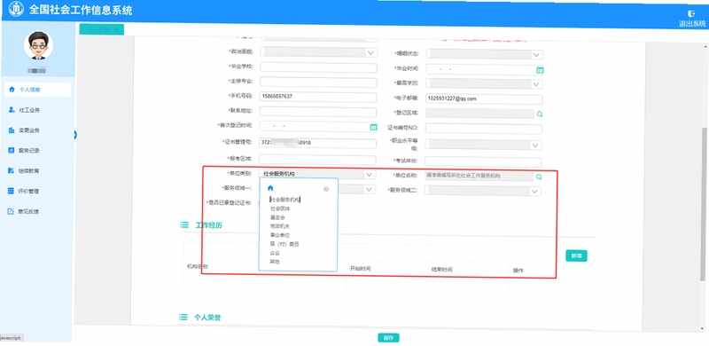Click the list icon beside 个人荣誉 heading
This screenshot has height=346, width=709.
[x=183, y=318]
